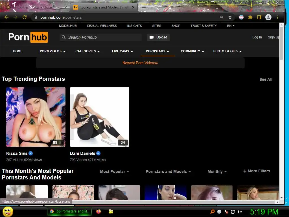The width and height of the screenshot is (289, 217).
Task: Click the horizontal scrollbar right arrow
Action: 278,202
